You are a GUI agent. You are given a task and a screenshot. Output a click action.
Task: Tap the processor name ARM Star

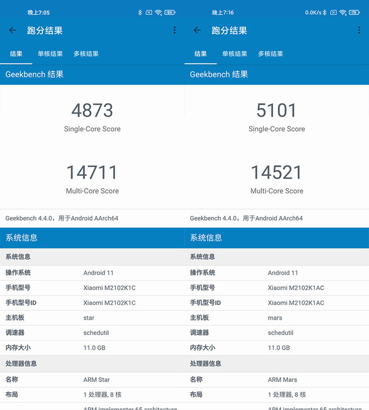tap(97, 380)
